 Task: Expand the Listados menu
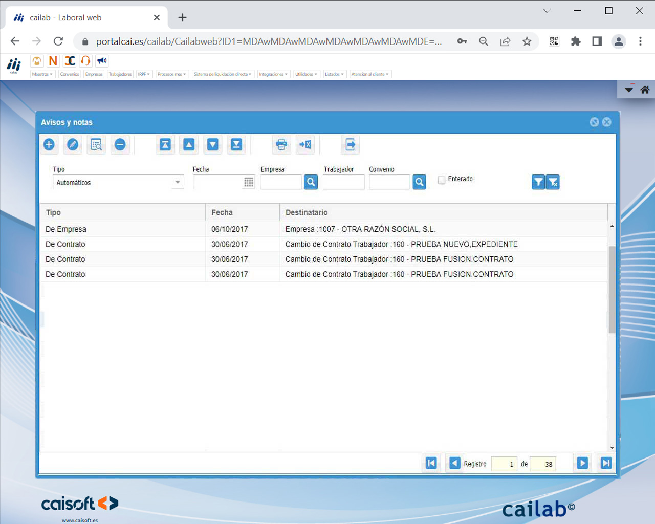tap(335, 74)
